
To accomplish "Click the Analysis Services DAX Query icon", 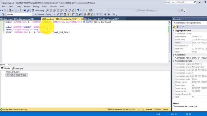I will coord(61,10).
